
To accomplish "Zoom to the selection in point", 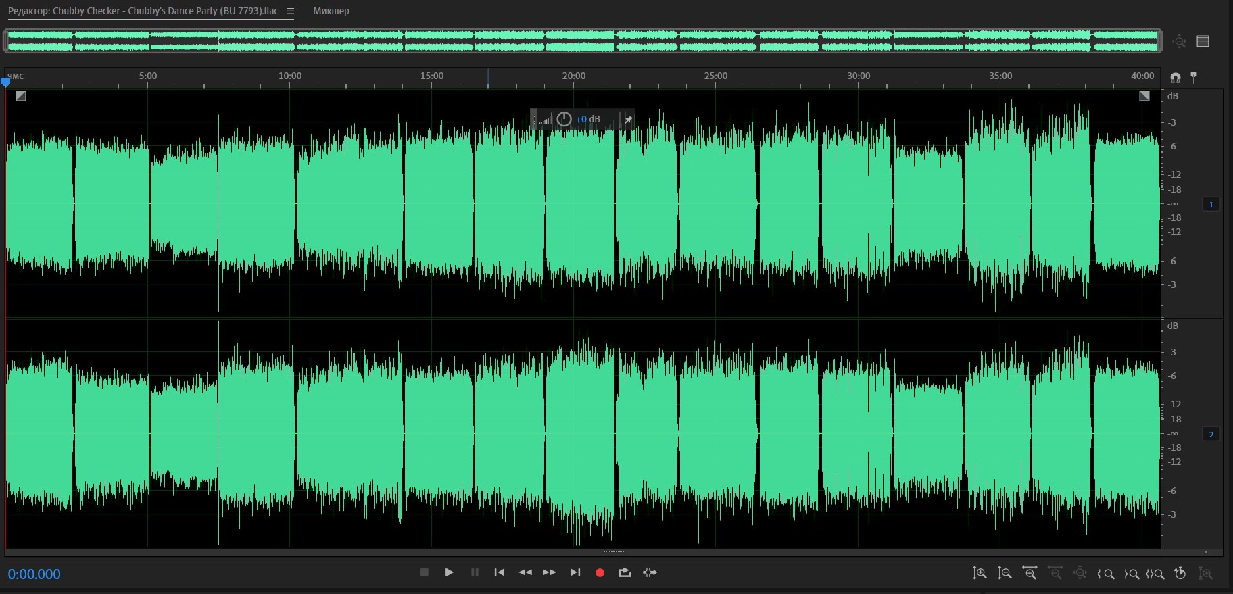I will click(1106, 574).
